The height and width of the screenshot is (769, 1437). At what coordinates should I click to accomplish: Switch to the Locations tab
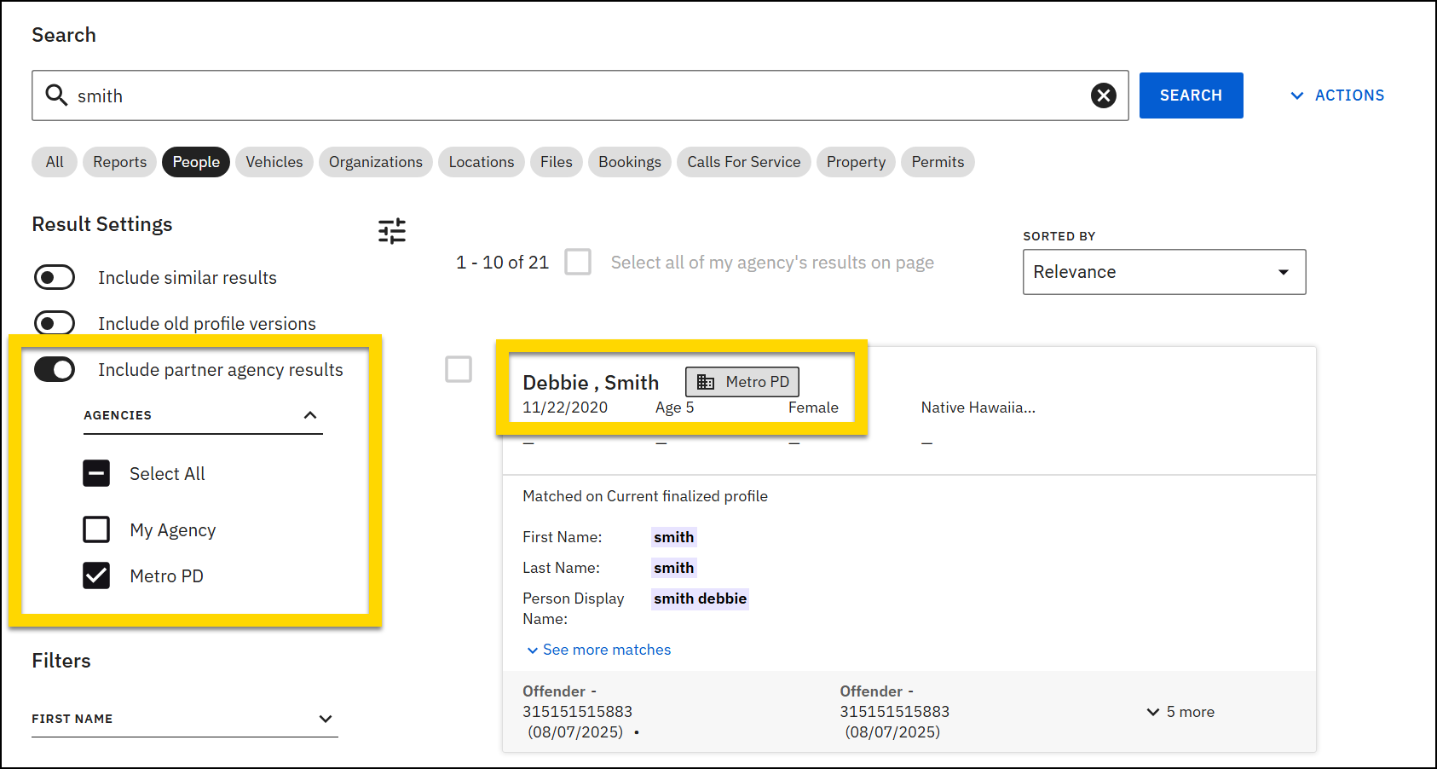pos(482,162)
